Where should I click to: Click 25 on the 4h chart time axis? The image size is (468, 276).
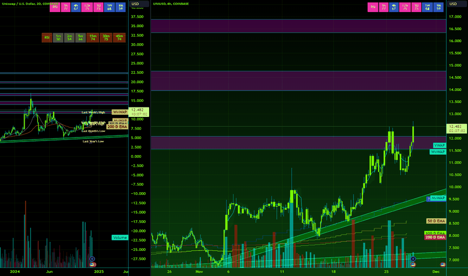(x=386, y=271)
